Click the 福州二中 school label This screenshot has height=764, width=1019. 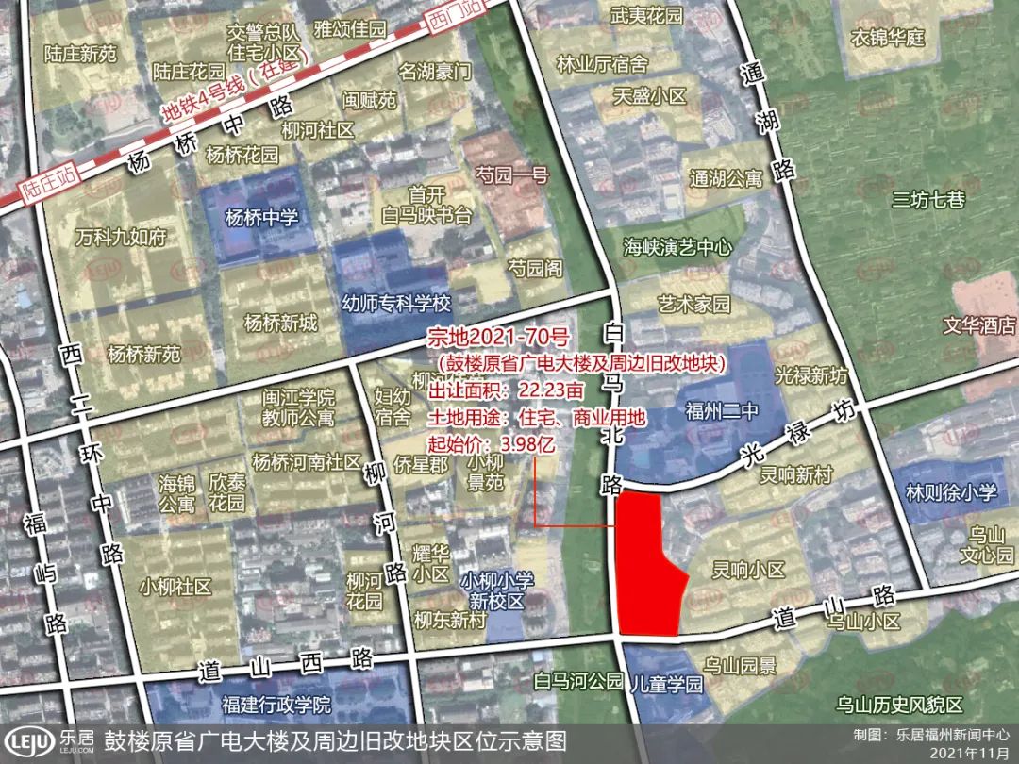pyautogui.click(x=722, y=410)
